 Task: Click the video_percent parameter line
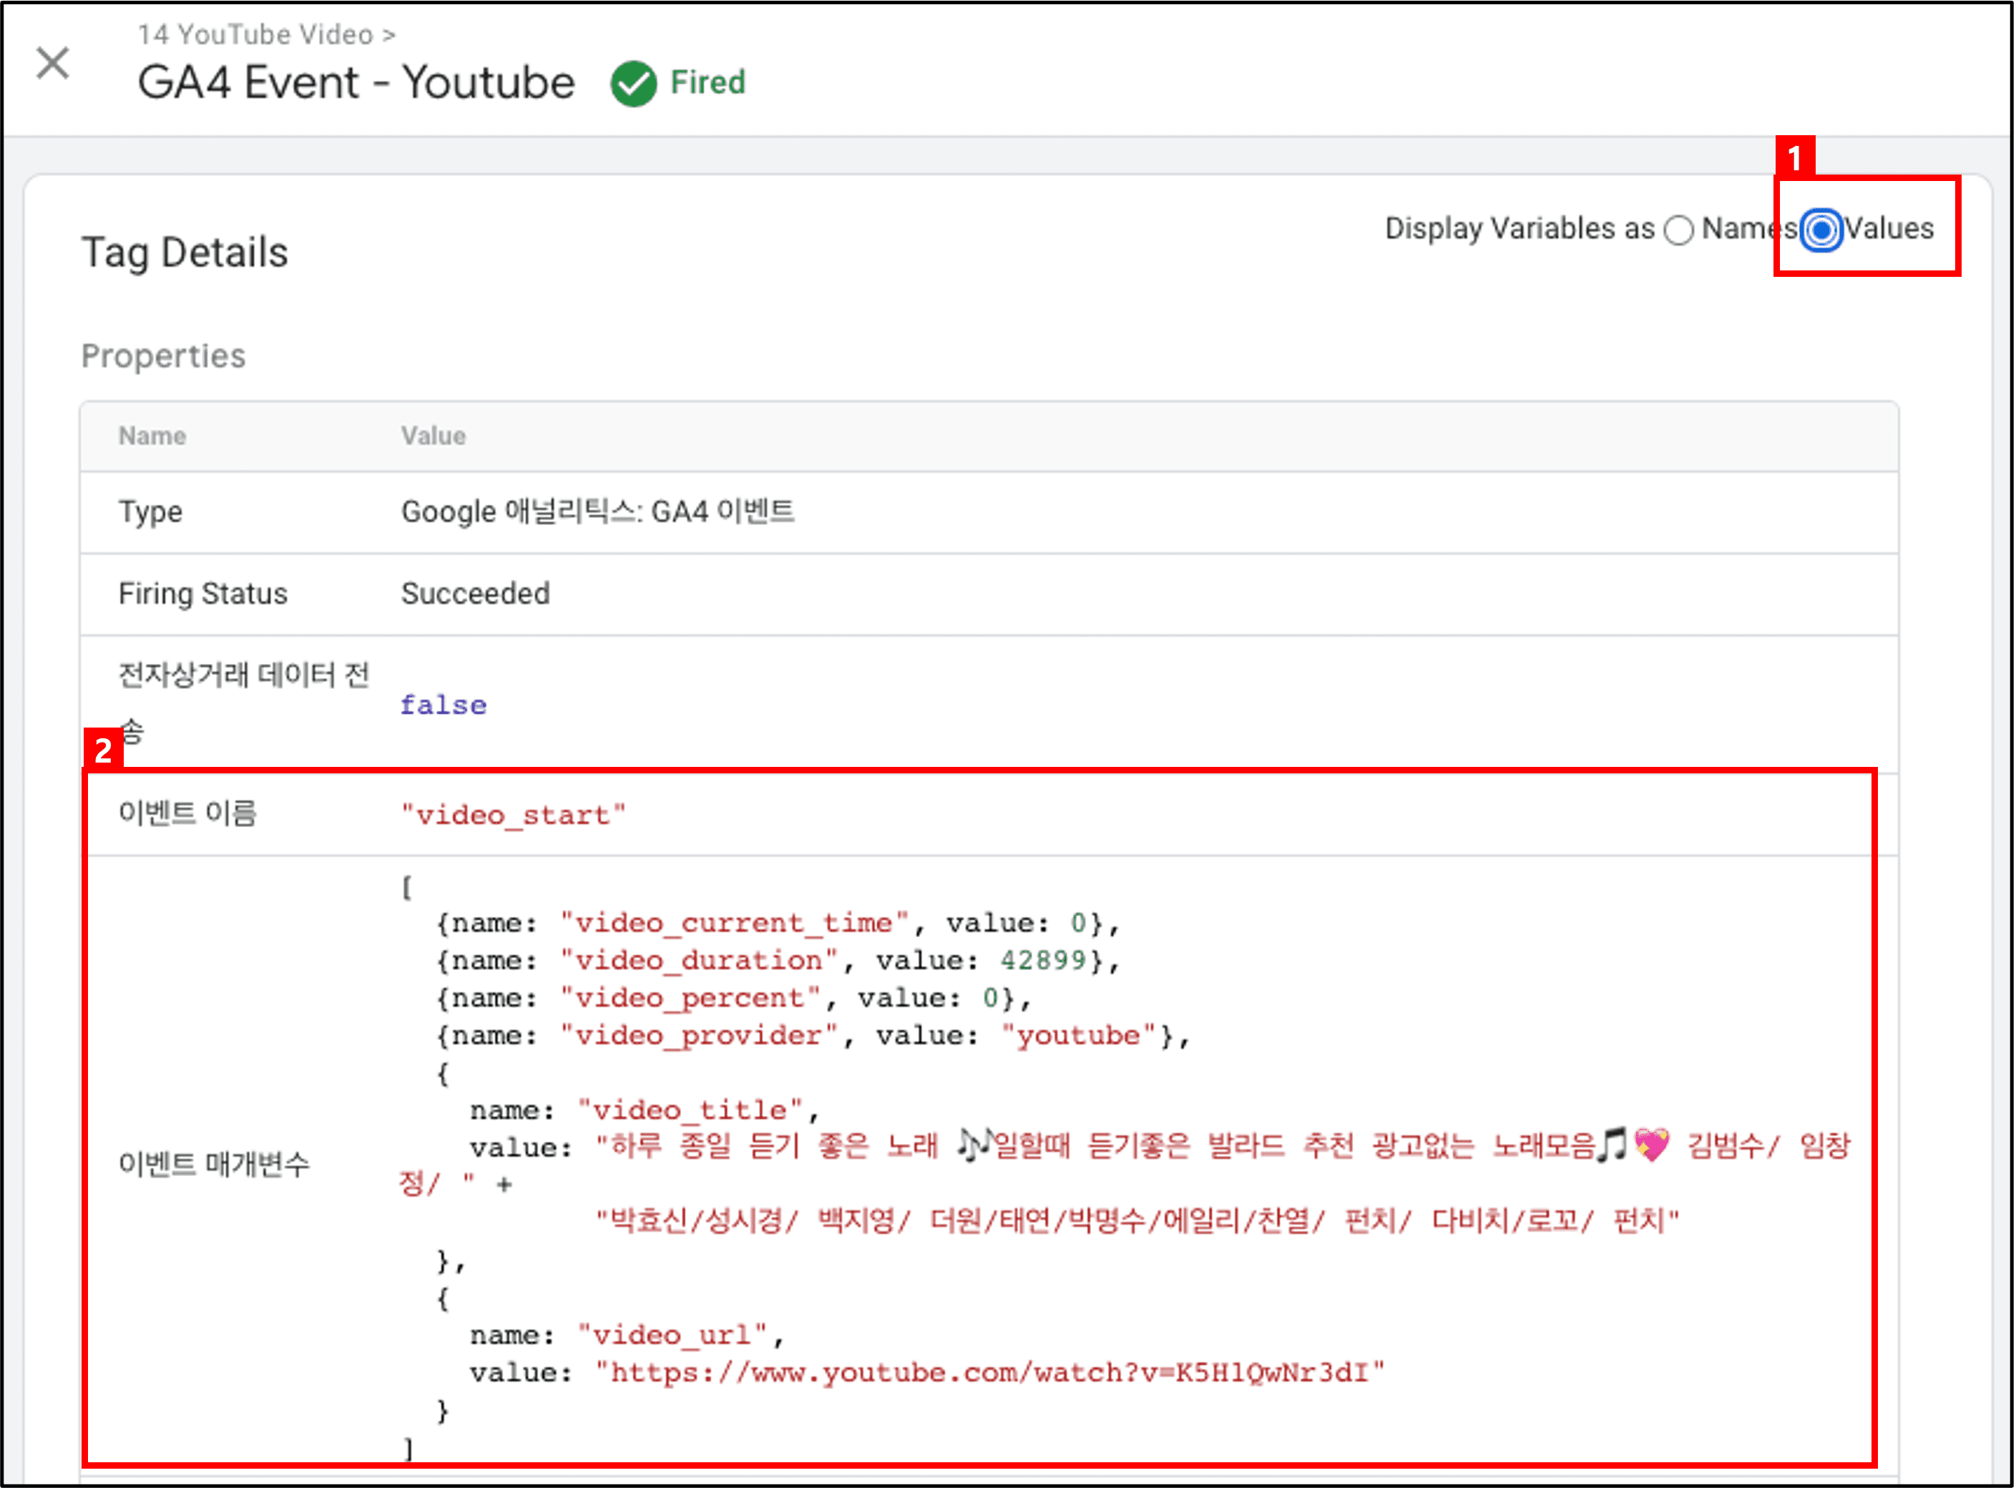coord(734,998)
